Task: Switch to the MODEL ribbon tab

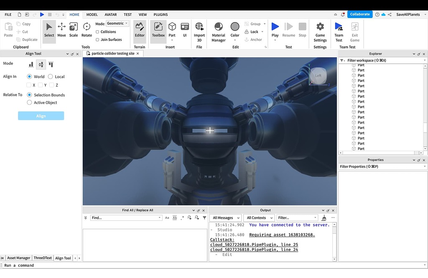Action: tap(92, 14)
